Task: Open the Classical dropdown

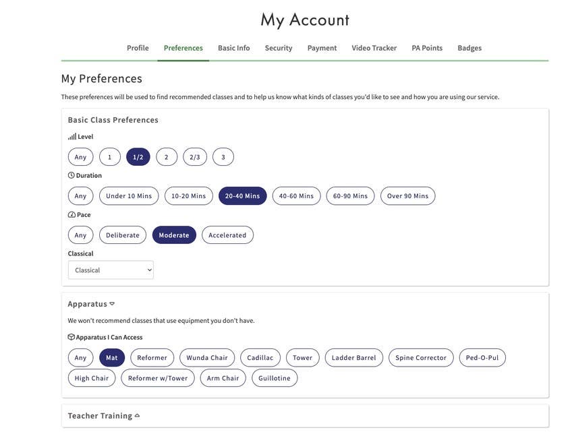Action: coord(111,270)
